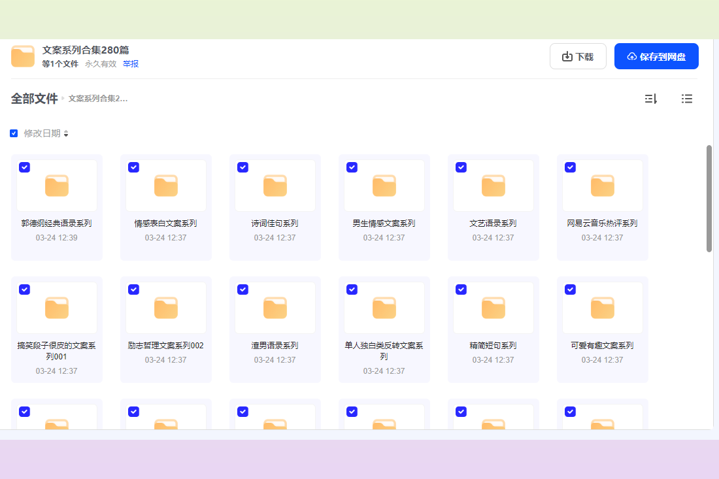Viewport: 719px width, 479px height.
Task: Open the 可爱有趣文案系列 folder icon
Action: (x=603, y=308)
